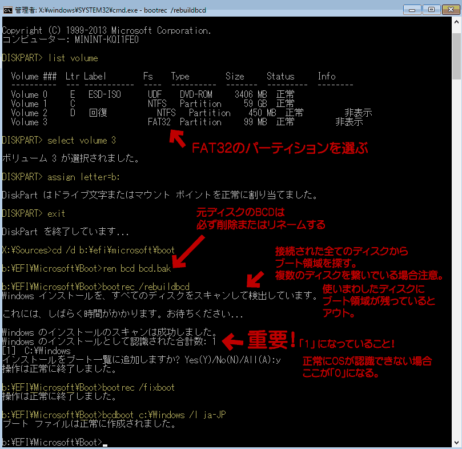Click the 'Ltr' column header

coord(73,77)
